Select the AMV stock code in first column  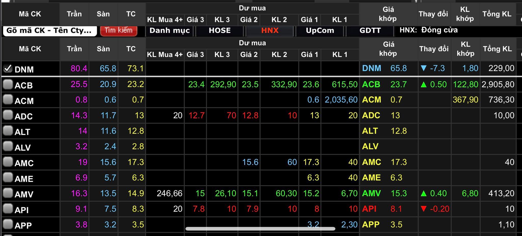coord(24,194)
